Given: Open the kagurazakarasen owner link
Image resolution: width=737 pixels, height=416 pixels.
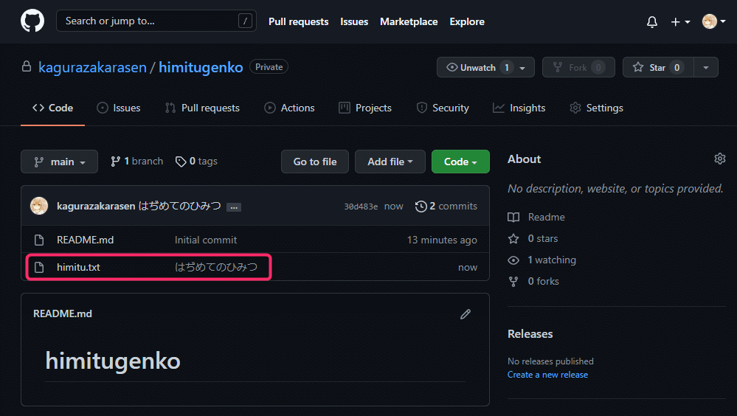Looking at the screenshot, I should (x=93, y=67).
